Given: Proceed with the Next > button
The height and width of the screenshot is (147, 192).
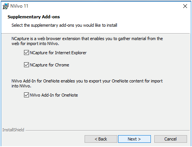Looking at the screenshot, I should pos(134,139).
